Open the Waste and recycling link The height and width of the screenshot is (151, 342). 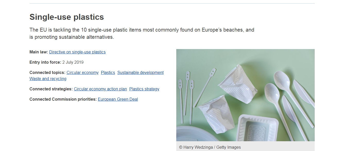point(48,79)
